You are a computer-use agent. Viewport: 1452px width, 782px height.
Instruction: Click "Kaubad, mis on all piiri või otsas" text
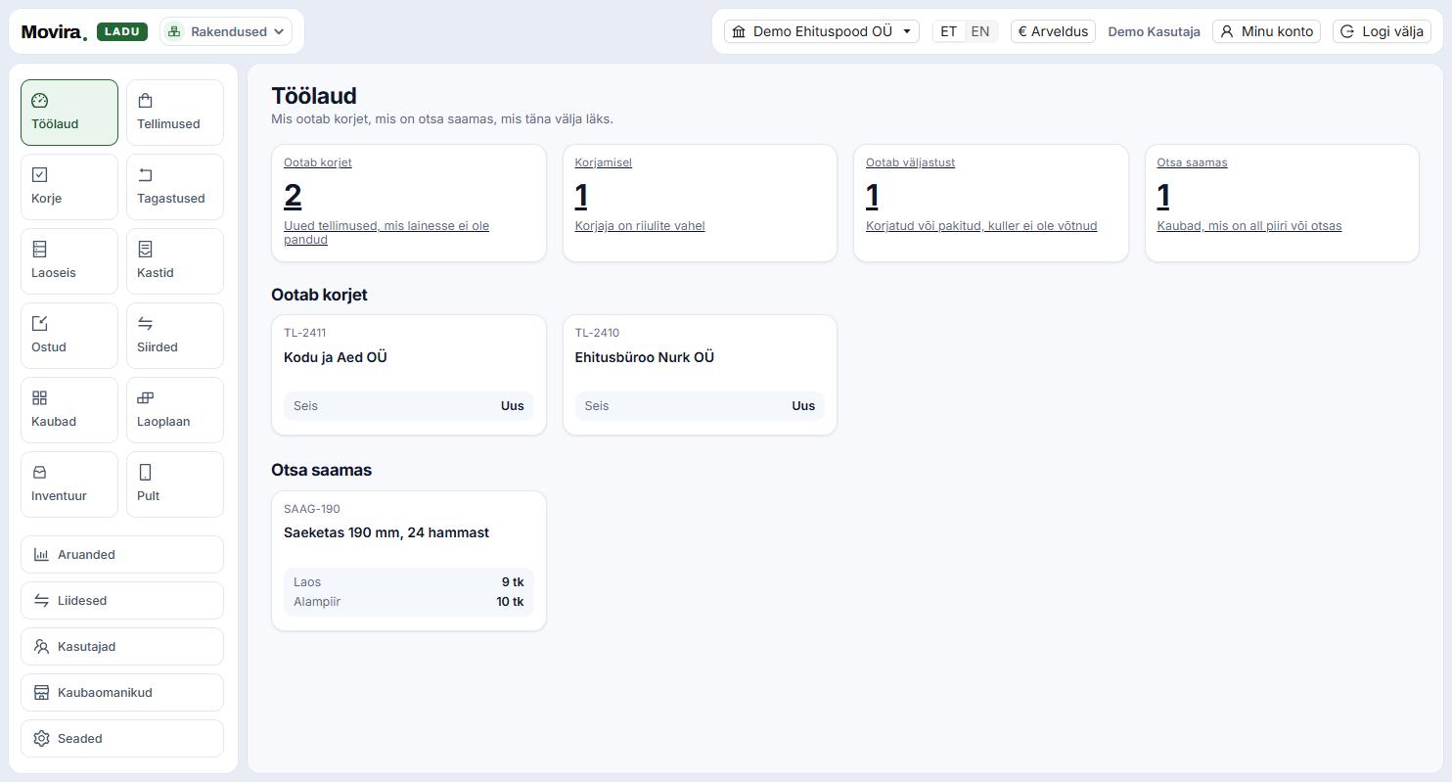pyautogui.click(x=1249, y=226)
